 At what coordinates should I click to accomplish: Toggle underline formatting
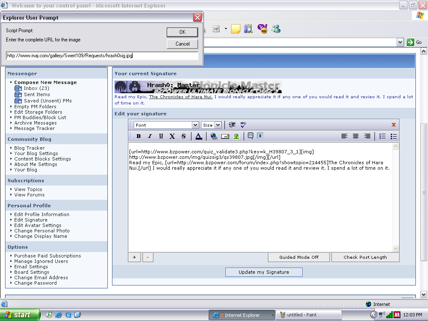161,136
